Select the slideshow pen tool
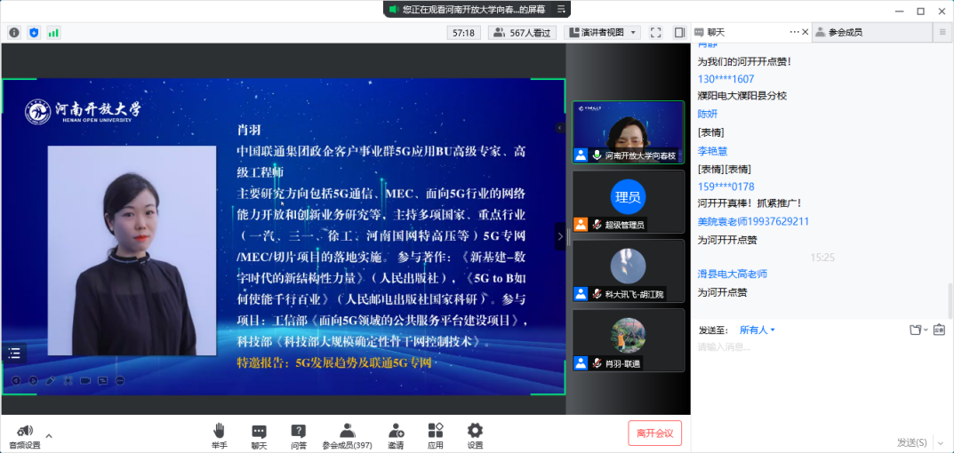The image size is (954, 453). pyautogui.click(x=51, y=381)
